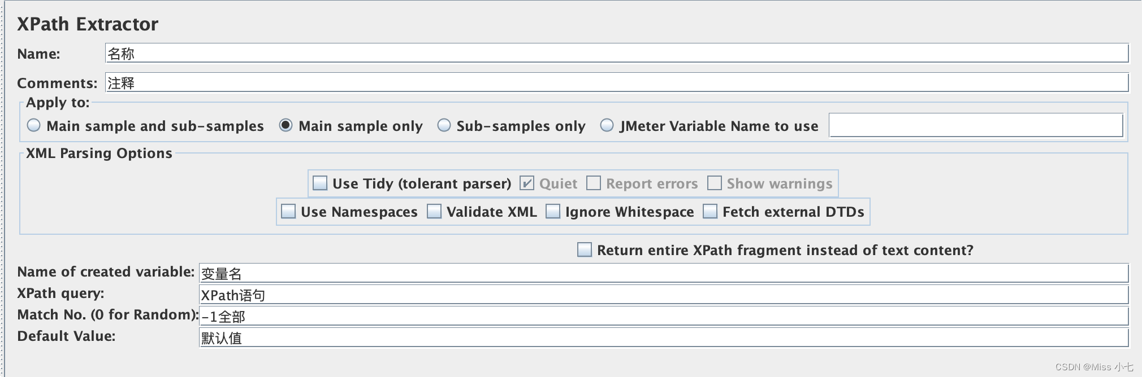Choose Sub-samples only option
The image size is (1142, 377).
(x=444, y=125)
